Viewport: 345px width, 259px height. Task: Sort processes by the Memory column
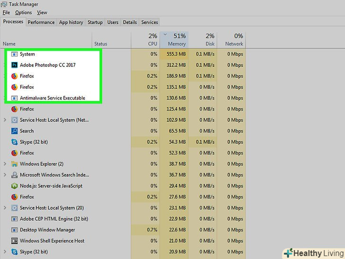[x=173, y=40]
